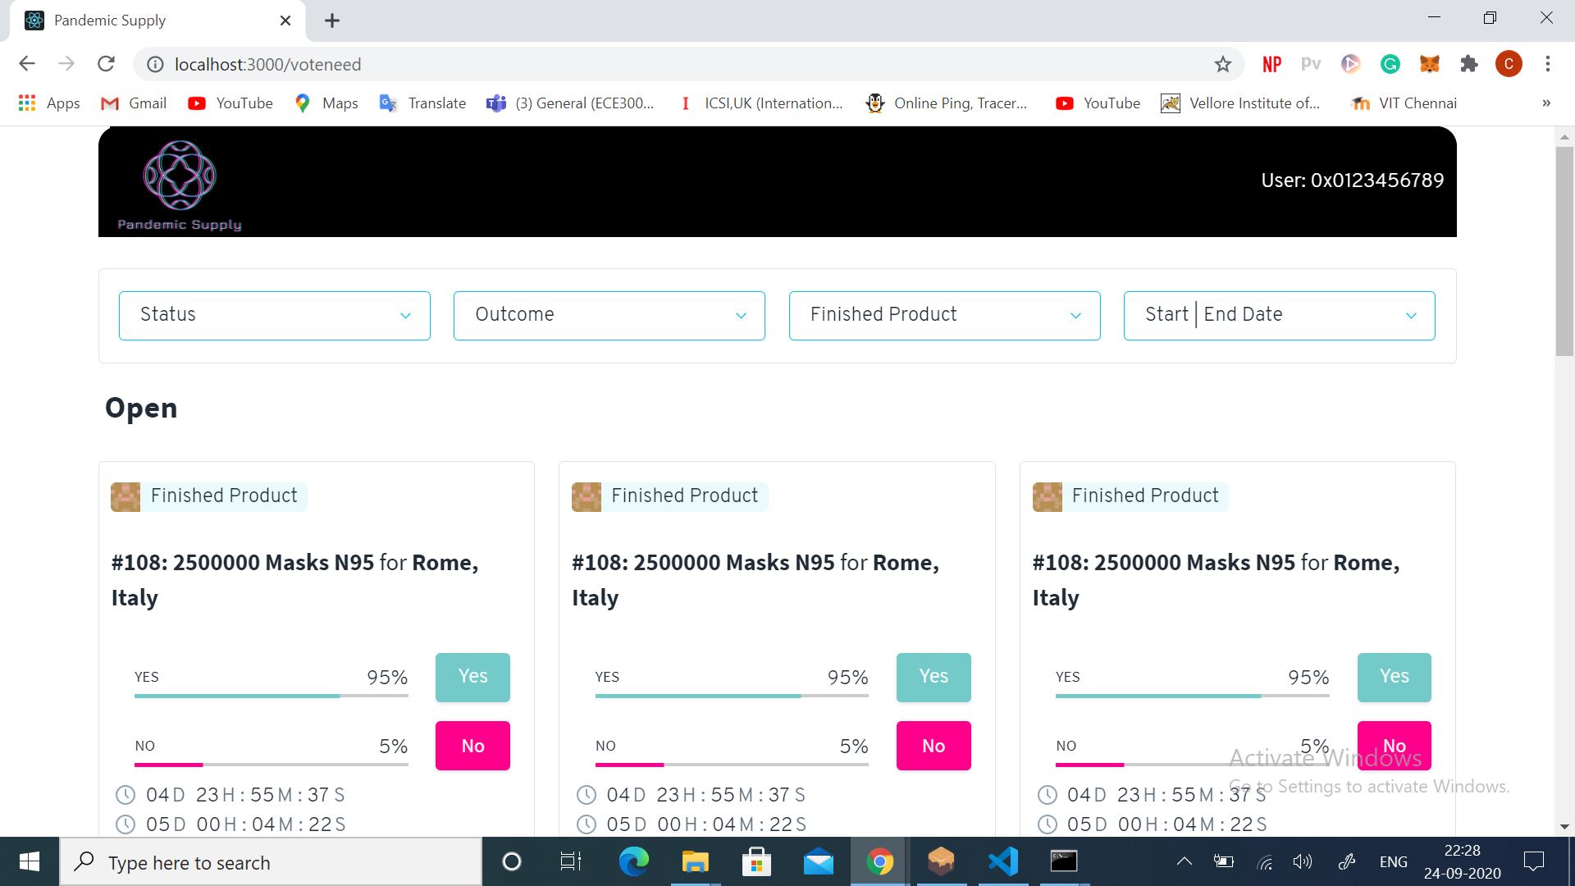Vote Yes on the third card
This screenshot has height=886, width=1575.
pos(1394,677)
